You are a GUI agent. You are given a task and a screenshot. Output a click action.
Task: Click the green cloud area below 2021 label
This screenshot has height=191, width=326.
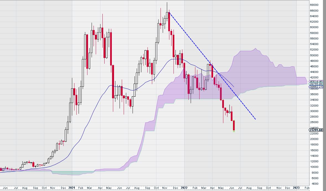72,173
